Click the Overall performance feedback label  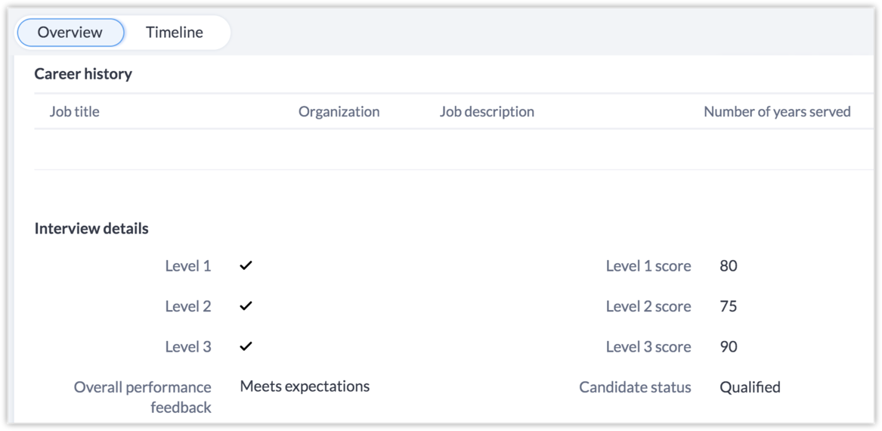click(143, 397)
